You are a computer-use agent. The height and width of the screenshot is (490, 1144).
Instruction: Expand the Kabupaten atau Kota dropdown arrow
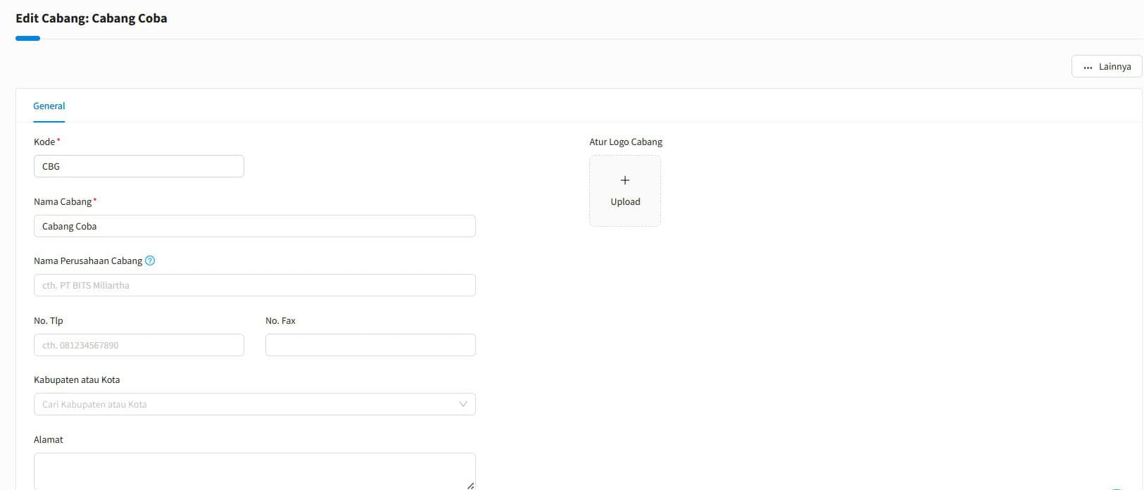pyautogui.click(x=463, y=404)
